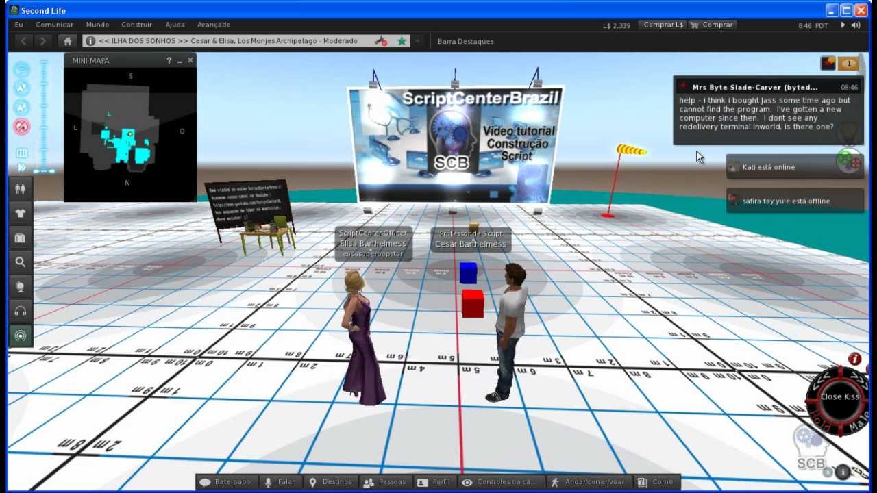Viewport: 877px width, 493px height.
Task: Click the third blue round HUD button
Action: tap(22, 108)
